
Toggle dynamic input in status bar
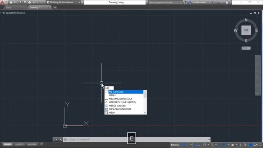196,145
